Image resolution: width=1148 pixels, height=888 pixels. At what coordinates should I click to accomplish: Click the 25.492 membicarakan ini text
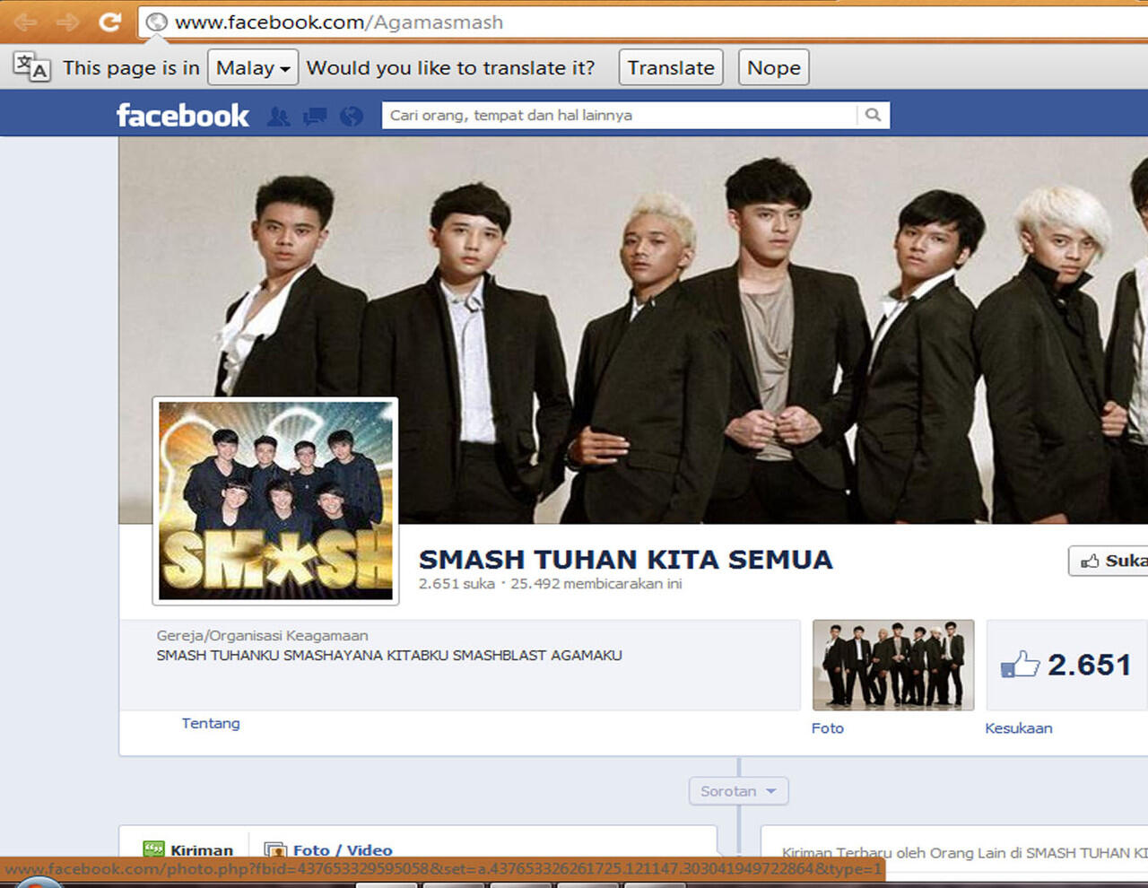coord(596,584)
